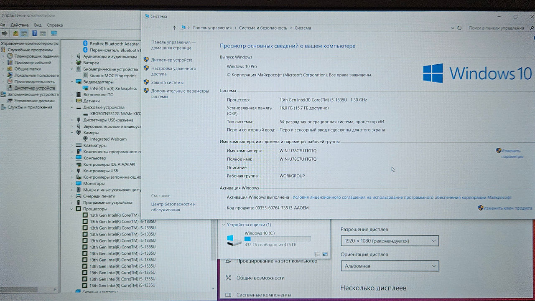Select Службы и приложения node
This screenshot has height=301, width=535.
tap(30, 107)
